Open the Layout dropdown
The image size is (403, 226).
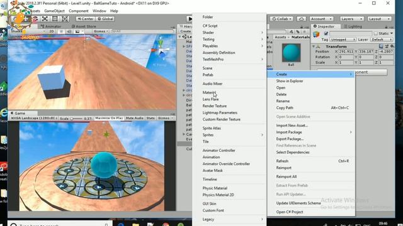(379, 19)
